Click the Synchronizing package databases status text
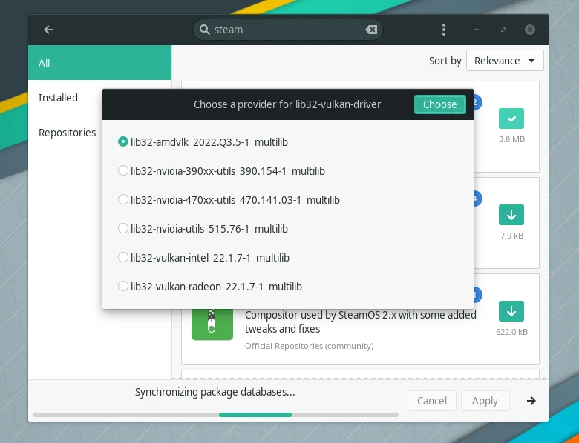The image size is (579, 443). pos(215,392)
